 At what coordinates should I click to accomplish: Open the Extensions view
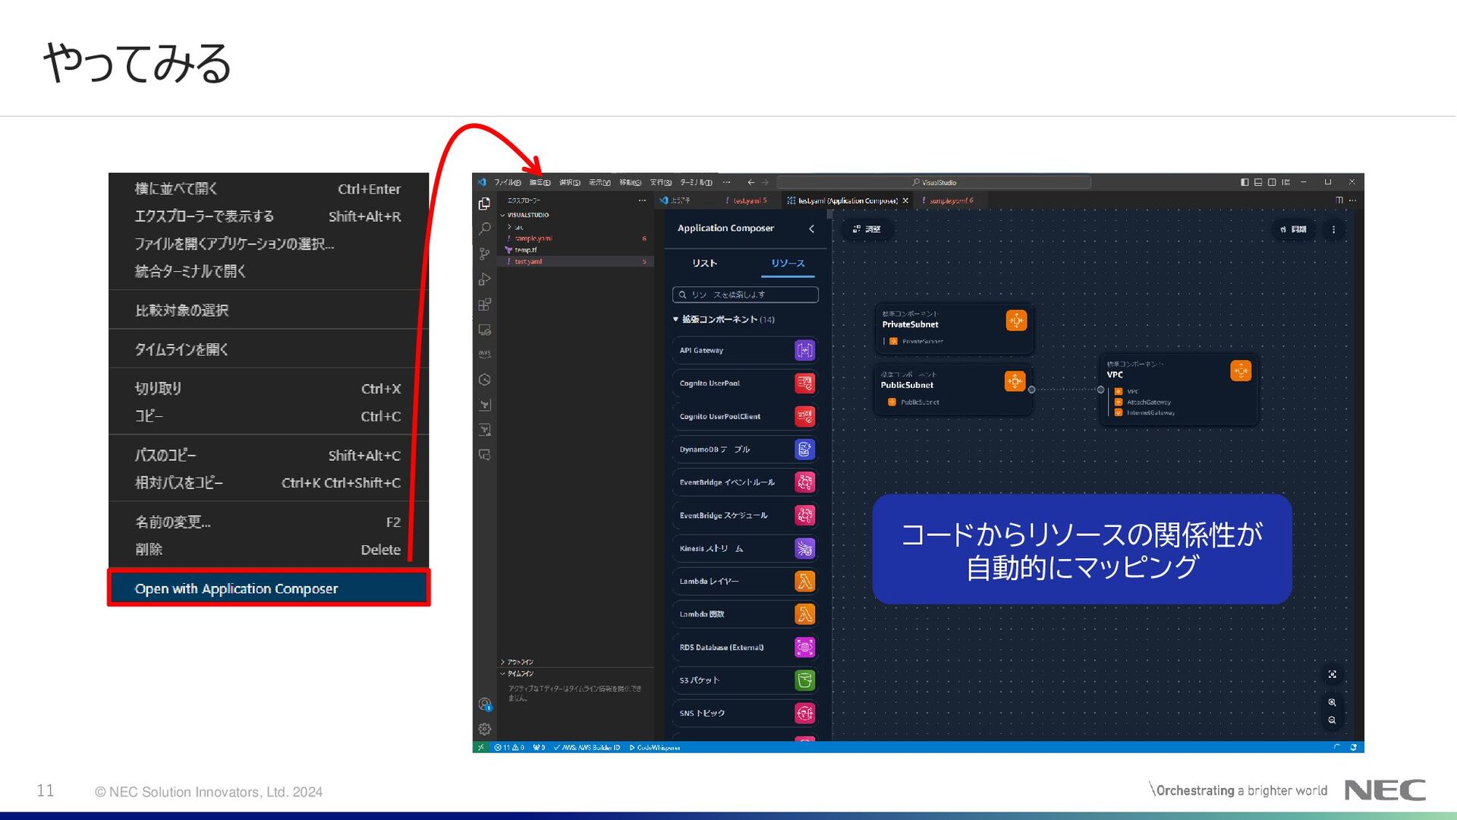point(484,304)
